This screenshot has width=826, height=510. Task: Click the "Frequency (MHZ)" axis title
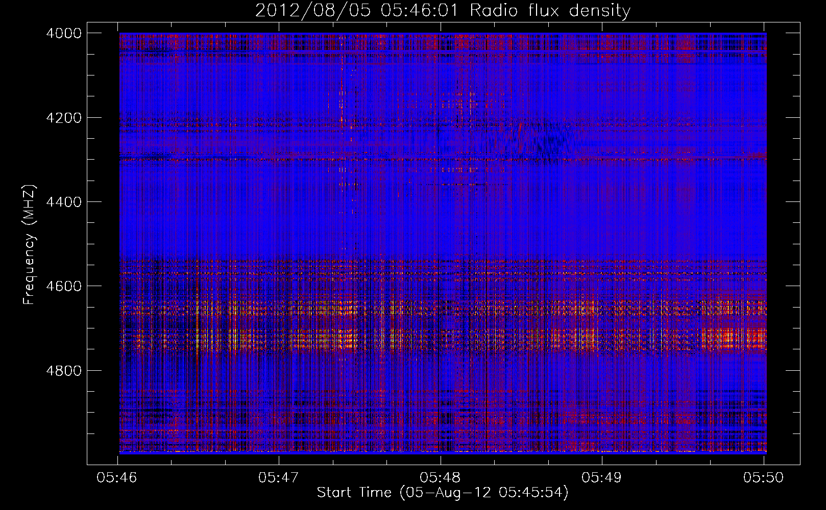[30, 245]
